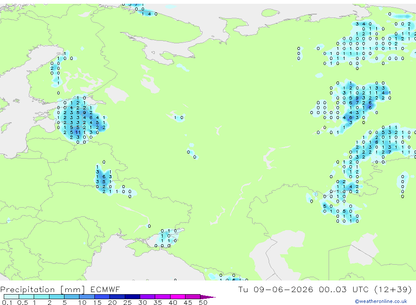416x305 pixels.
Task: Pick the violet swatch between 35 and 40
Action: (162, 297)
